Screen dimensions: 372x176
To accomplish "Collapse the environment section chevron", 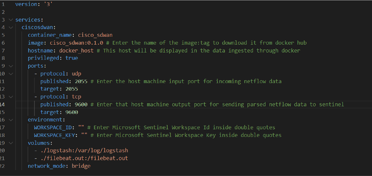I will 10,120.
